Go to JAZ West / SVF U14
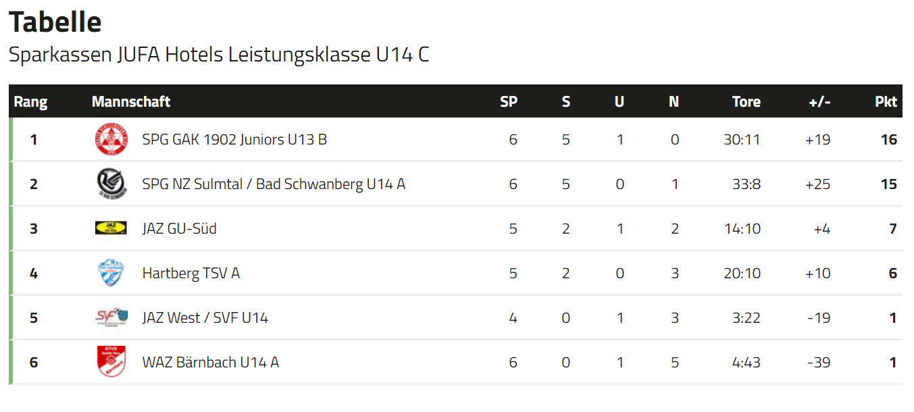This screenshot has width=914, height=412. click(x=205, y=317)
